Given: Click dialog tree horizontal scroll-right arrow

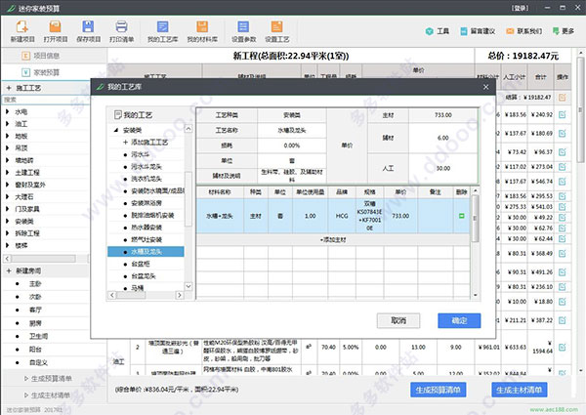Looking at the screenshot, I should pos(180,295).
